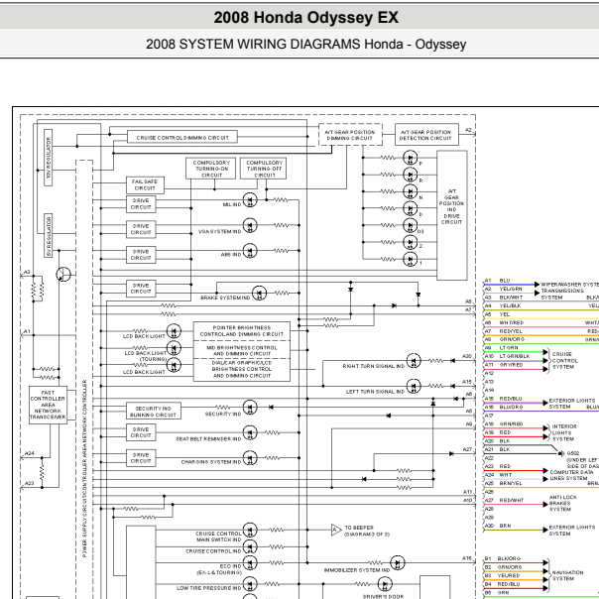Select the COMPULSORY TURNING-OFF CIRCUIT block

point(263,169)
